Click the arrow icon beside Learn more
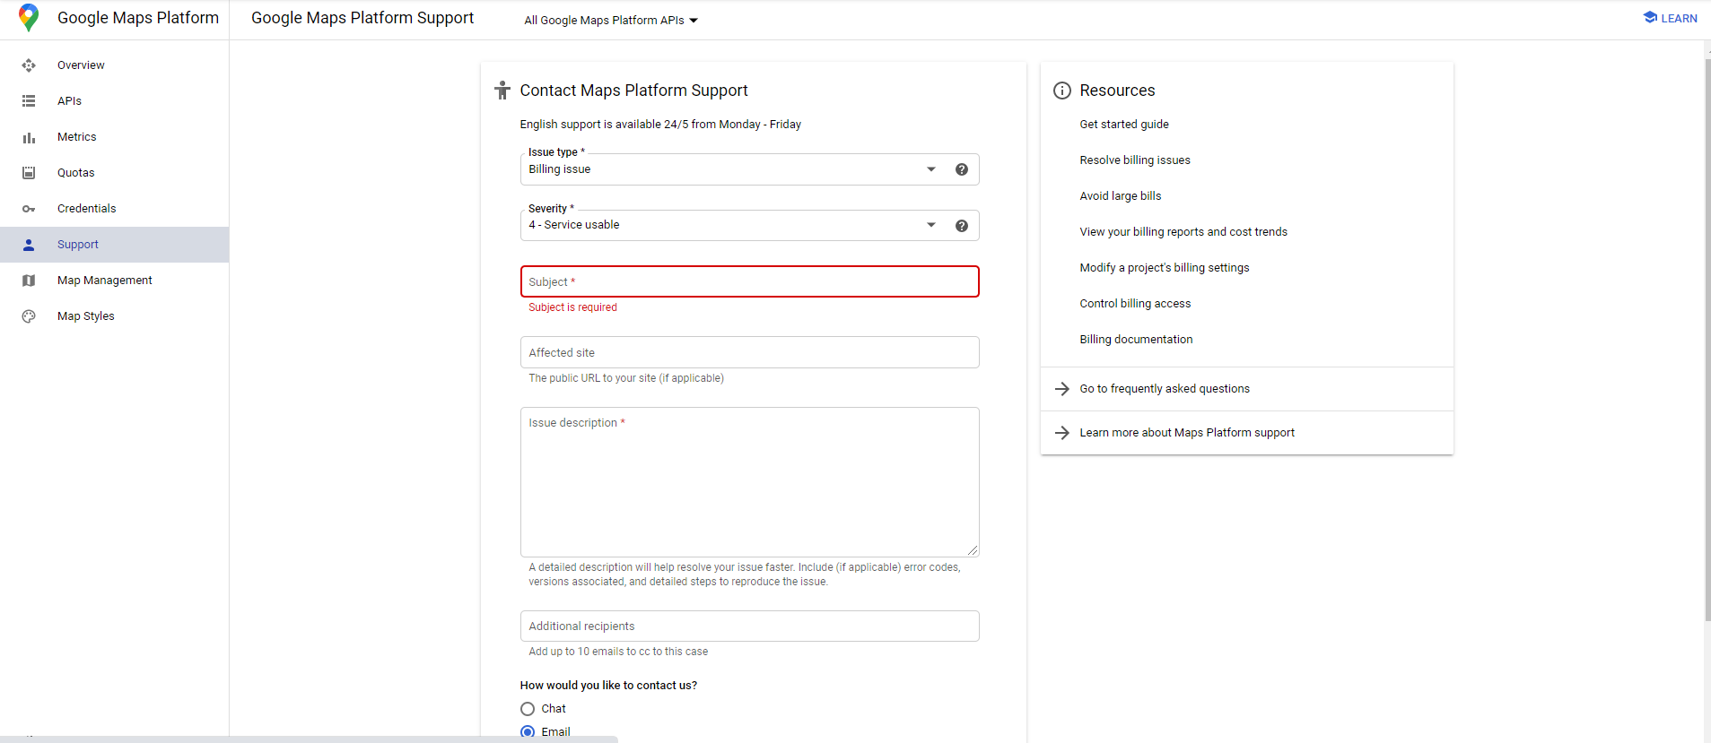1711x743 pixels. tap(1062, 433)
